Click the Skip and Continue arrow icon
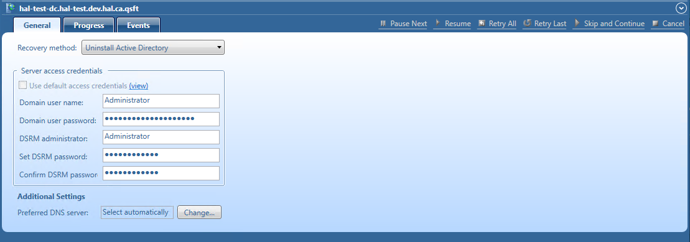 577,23
